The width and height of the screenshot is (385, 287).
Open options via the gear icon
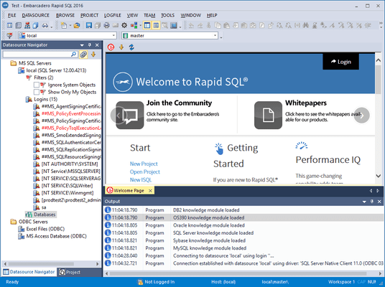[x=124, y=25]
